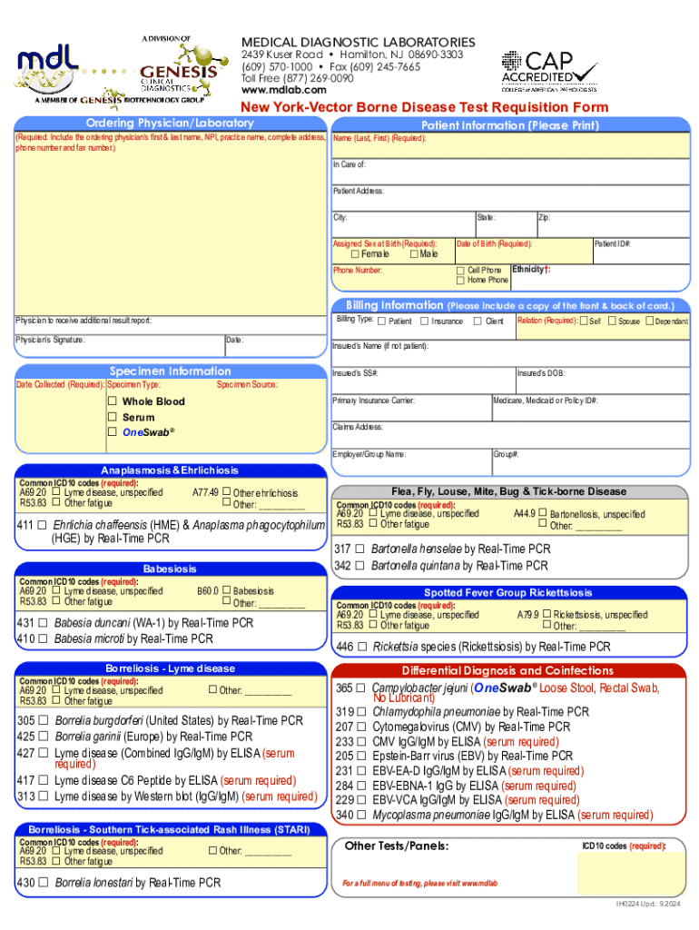Open the www.mdlab.com link in the header

283,91
